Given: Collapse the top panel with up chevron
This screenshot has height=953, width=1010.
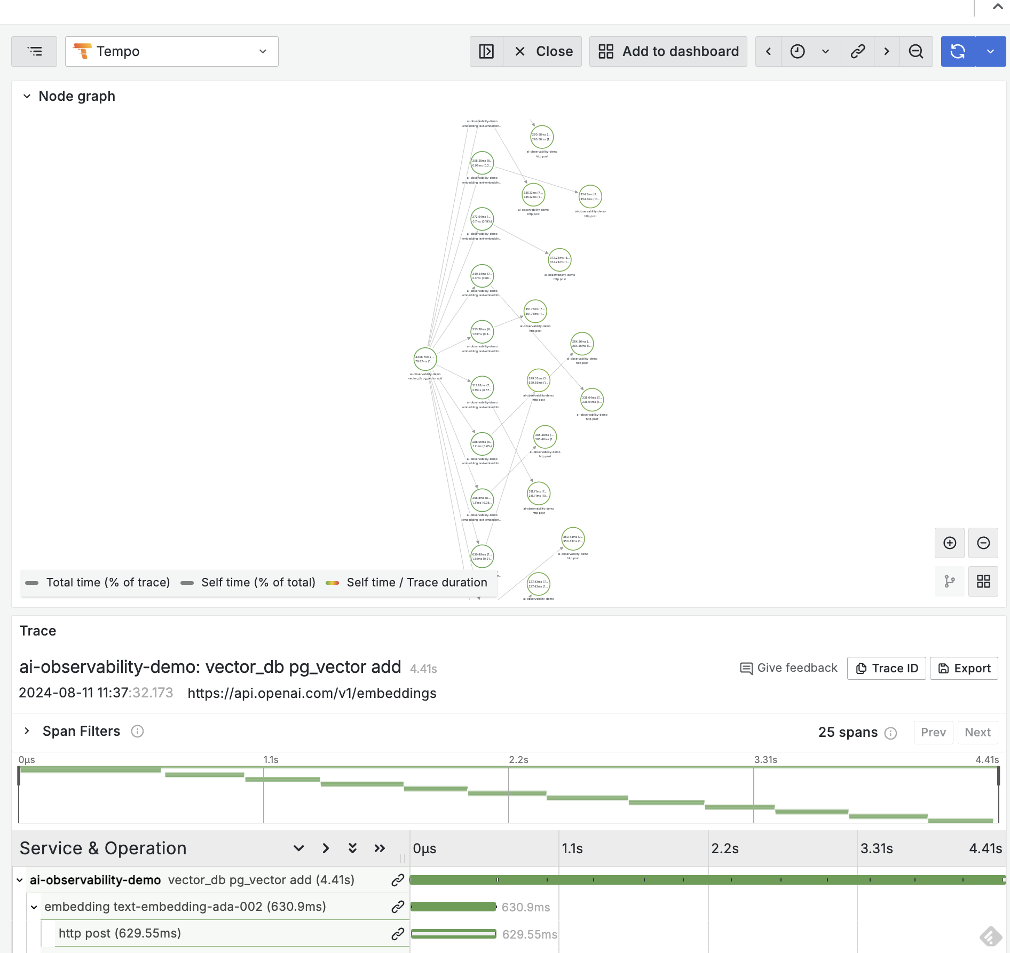Looking at the screenshot, I should pos(997,7).
